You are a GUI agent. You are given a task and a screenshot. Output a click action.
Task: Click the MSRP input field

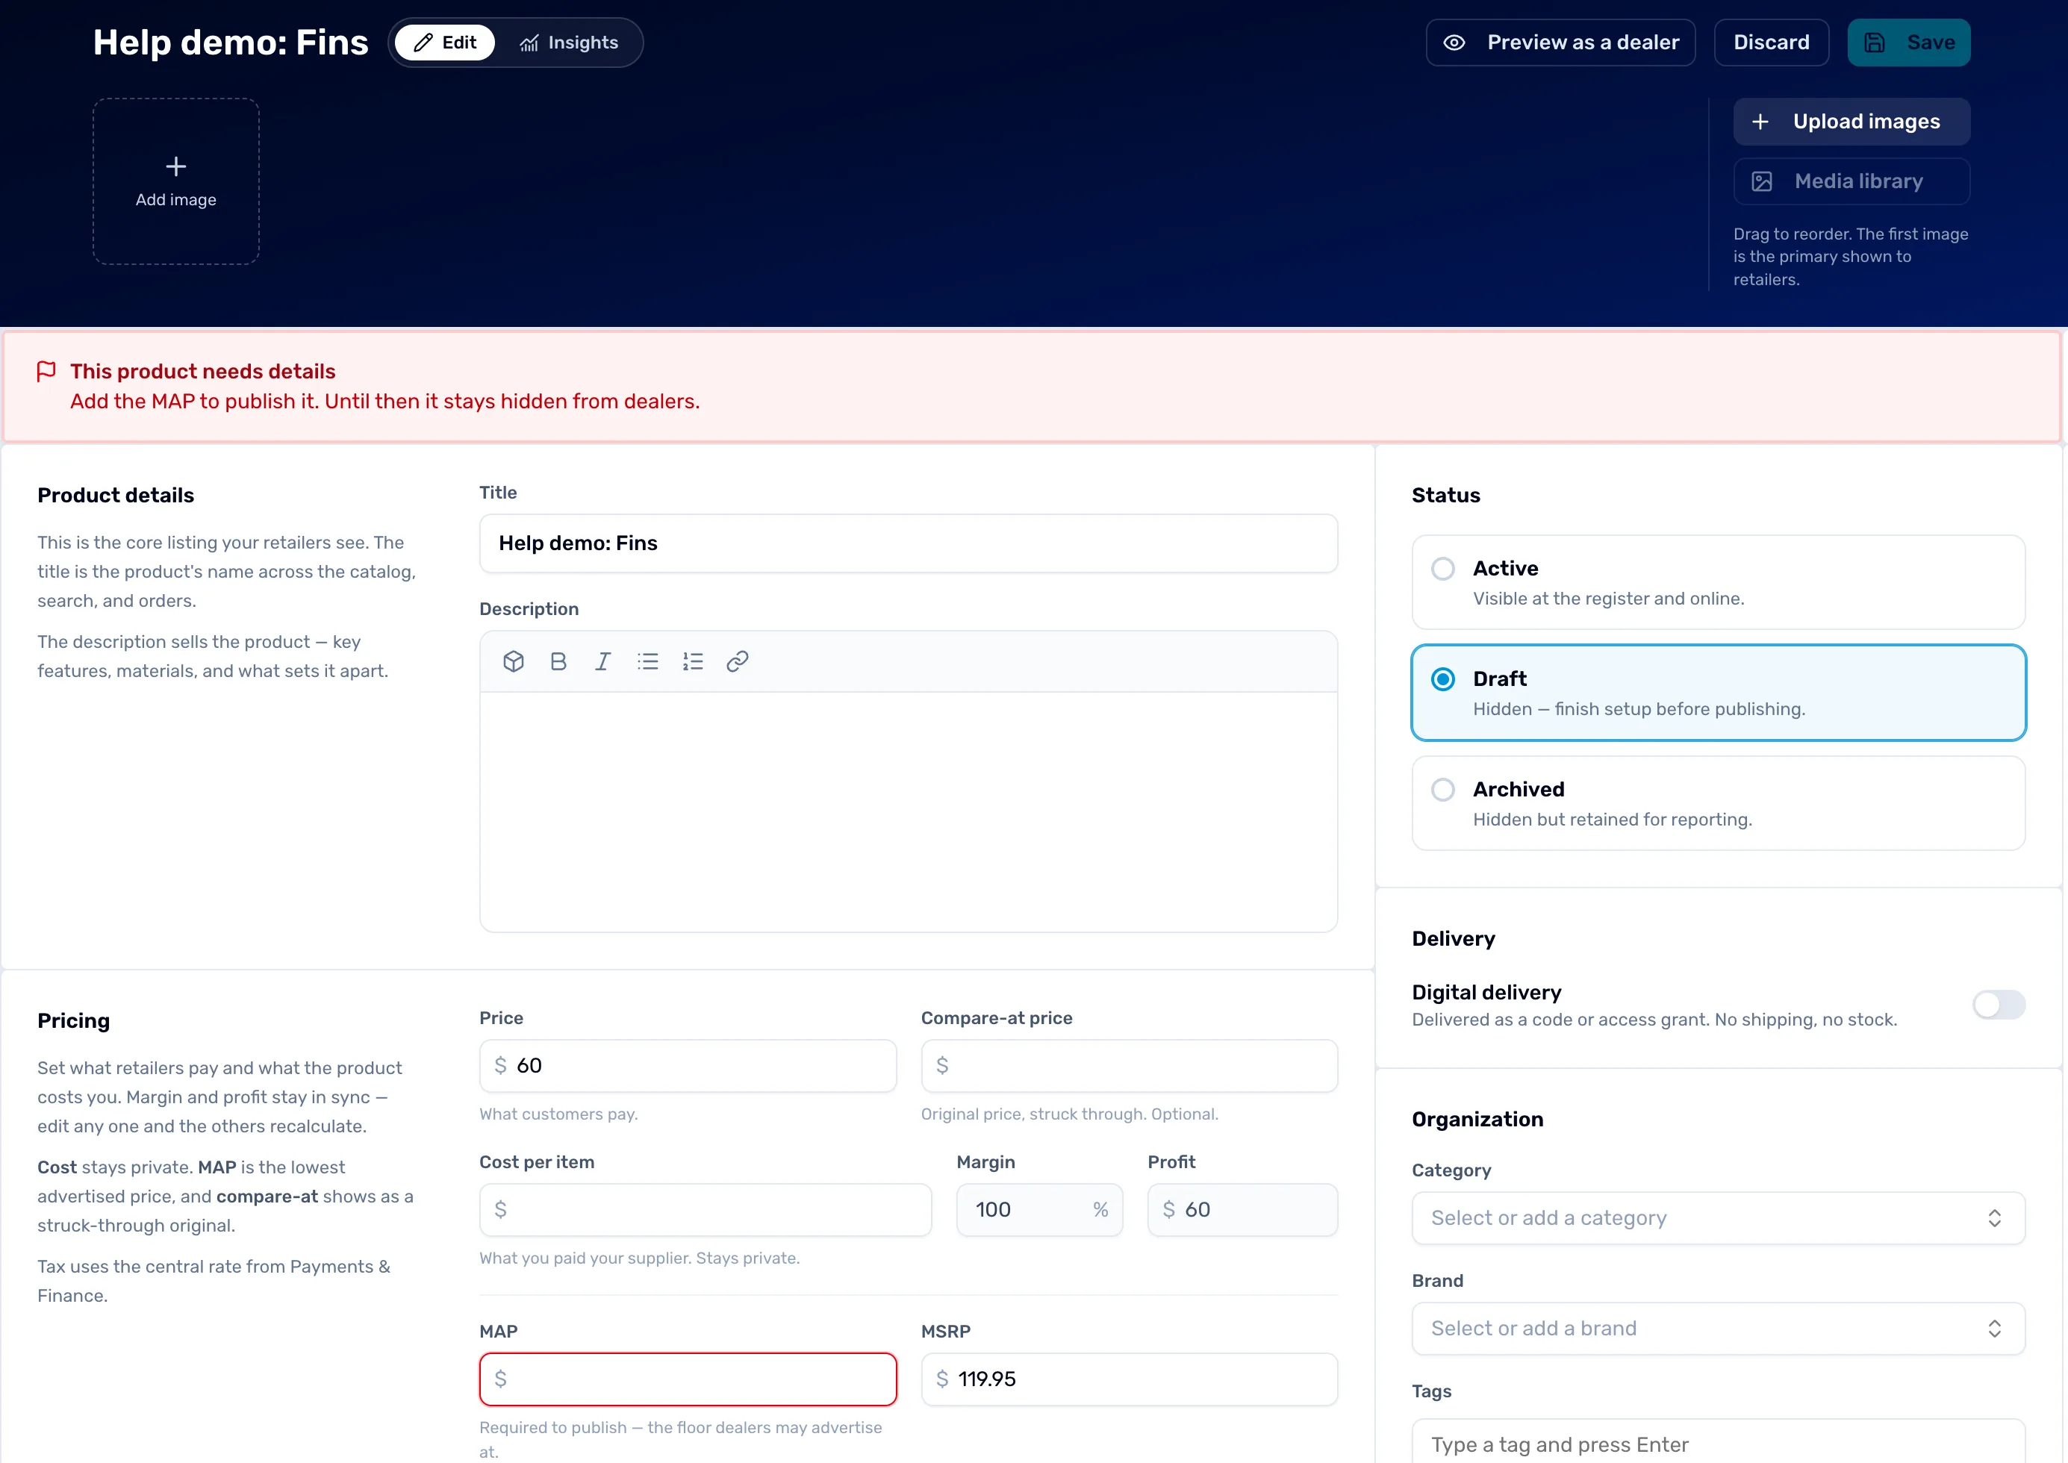coord(1129,1379)
